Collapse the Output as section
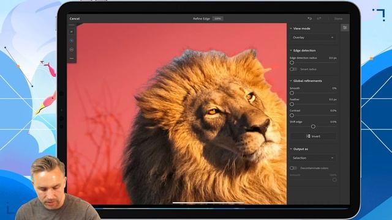392x220 pixels. [x=291, y=149]
